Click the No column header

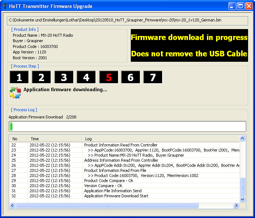[18, 139]
